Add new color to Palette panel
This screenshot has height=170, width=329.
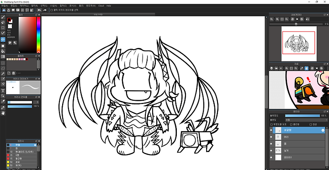pyautogui.click(x=9, y=73)
